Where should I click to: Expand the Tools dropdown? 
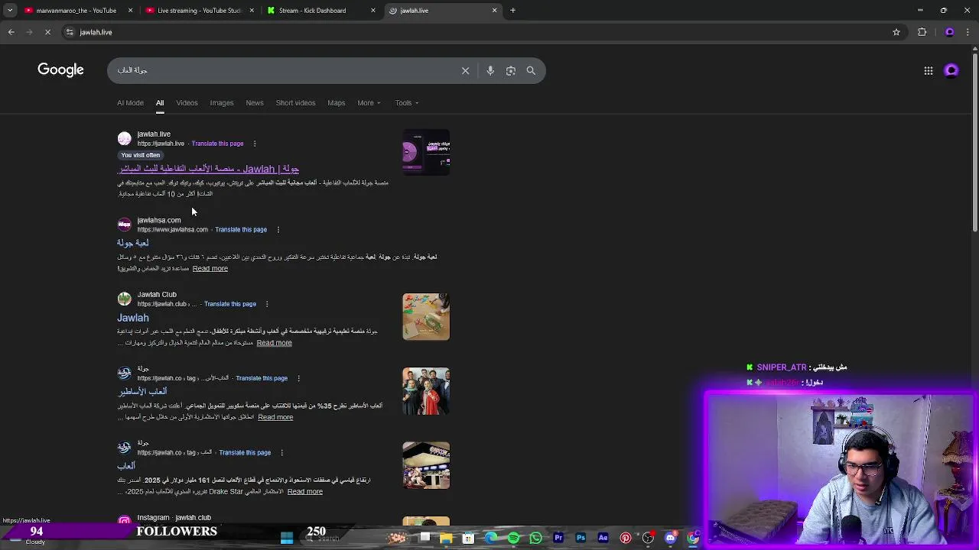[x=407, y=102]
